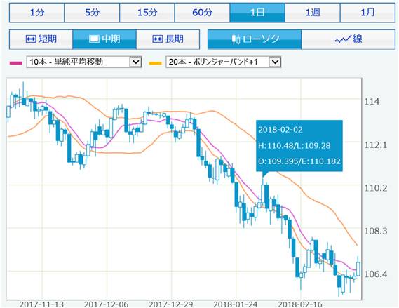399x308 pixels.
Task: Choose the 1月 monthly timeframe
Action: click(x=367, y=13)
